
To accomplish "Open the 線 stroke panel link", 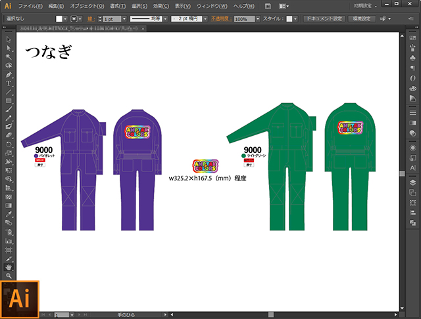I will click(x=91, y=19).
